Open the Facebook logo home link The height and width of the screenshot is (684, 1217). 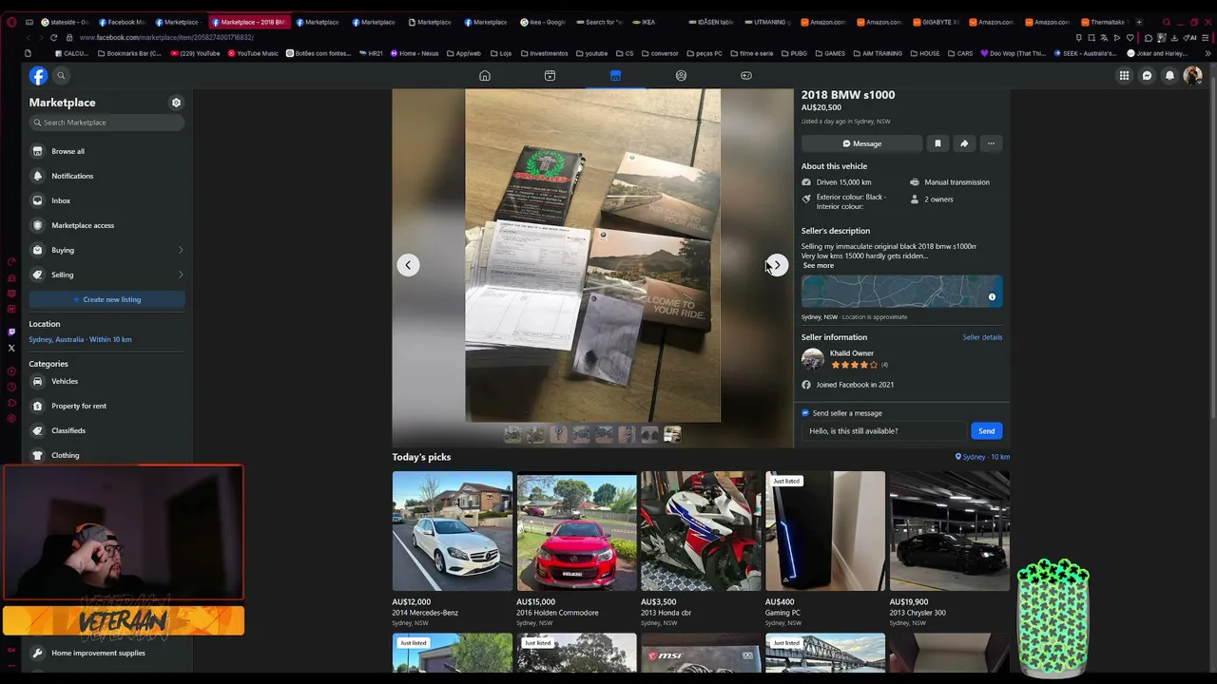click(x=38, y=76)
